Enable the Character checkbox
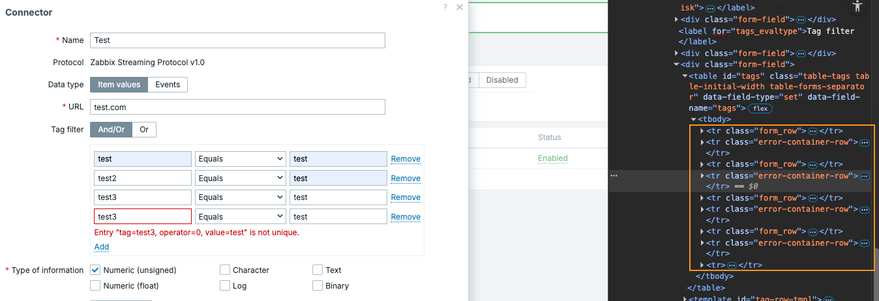Image resolution: width=879 pixels, height=301 pixels. [225, 270]
